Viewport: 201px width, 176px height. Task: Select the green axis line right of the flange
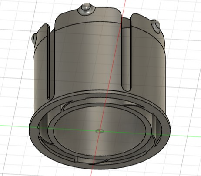[186, 136]
